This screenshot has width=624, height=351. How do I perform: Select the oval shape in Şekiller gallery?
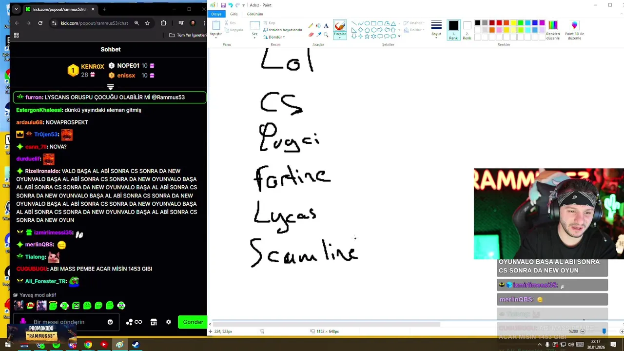pos(367,23)
